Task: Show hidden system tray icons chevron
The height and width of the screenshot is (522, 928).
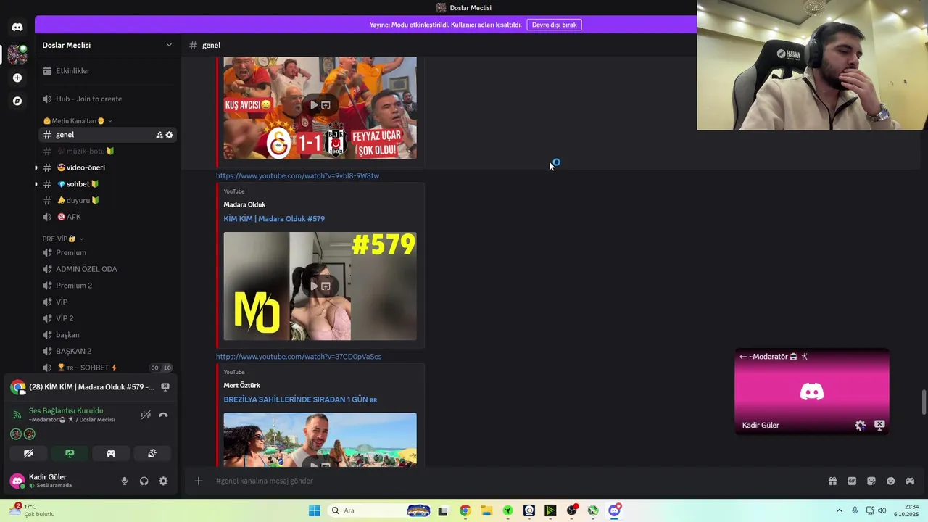Action: (840, 510)
